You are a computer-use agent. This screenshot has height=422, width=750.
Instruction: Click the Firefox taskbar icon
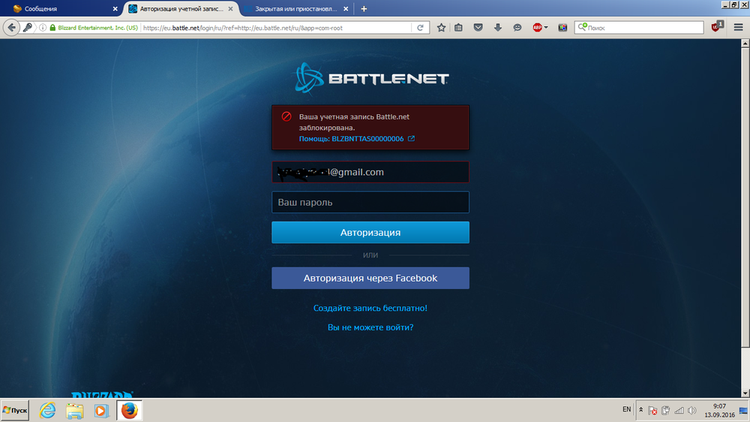click(129, 411)
